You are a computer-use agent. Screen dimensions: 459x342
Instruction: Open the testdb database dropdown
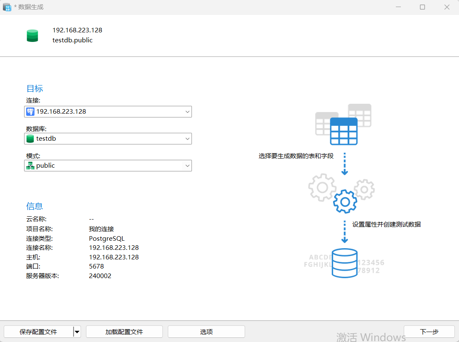click(x=187, y=139)
